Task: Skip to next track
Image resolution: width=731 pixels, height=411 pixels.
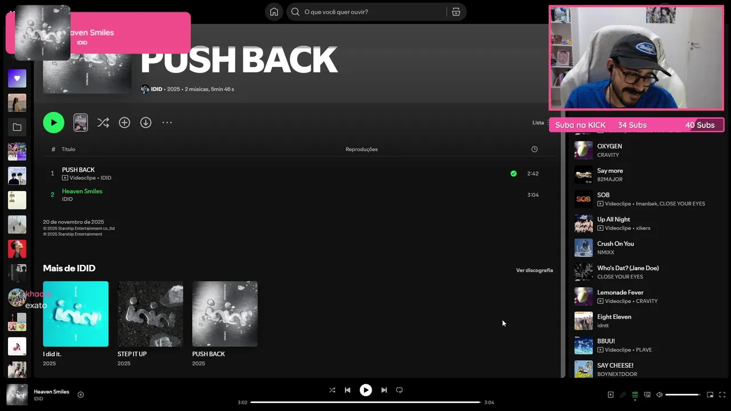Action: 384,390
